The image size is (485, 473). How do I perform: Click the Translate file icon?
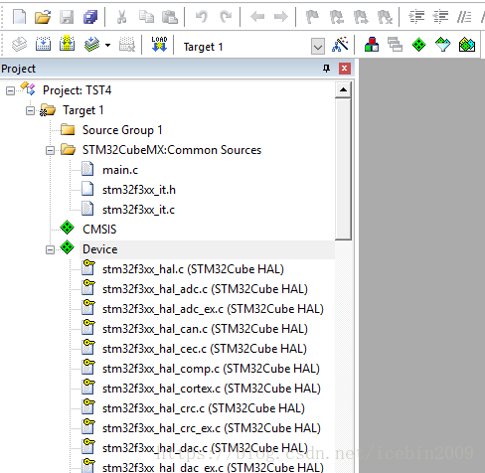click(x=19, y=45)
